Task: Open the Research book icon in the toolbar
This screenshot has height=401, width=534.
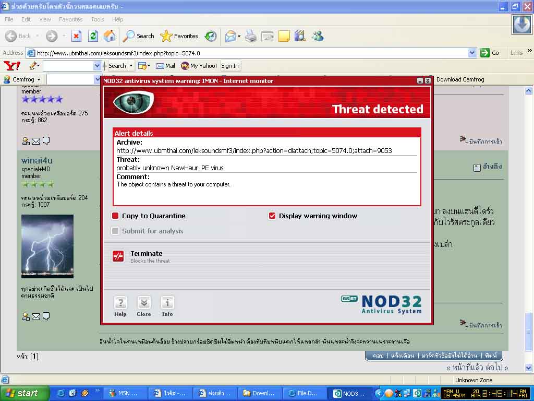Action: [300, 36]
